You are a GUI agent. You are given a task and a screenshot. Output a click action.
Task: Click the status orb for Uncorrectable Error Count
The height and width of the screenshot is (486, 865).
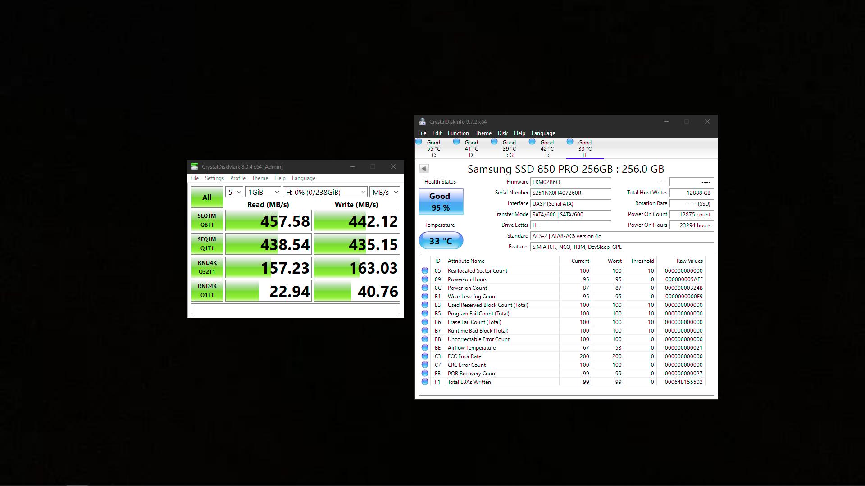click(x=425, y=339)
